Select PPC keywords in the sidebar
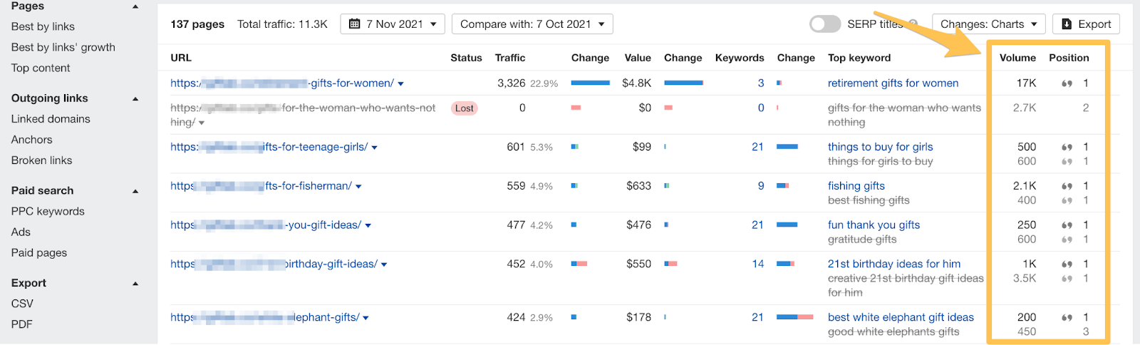Screen dimensions: 1140x345 [48, 212]
